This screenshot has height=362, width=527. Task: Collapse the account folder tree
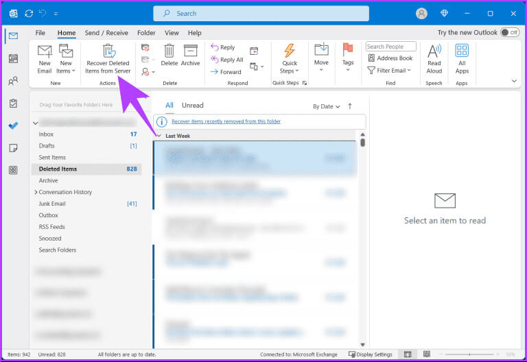click(x=35, y=123)
